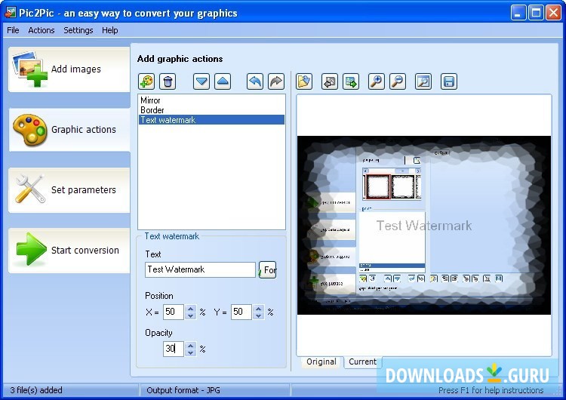Image resolution: width=566 pixels, height=400 pixels.
Task: Move the selected action up in the list
Action: click(223, 82)
